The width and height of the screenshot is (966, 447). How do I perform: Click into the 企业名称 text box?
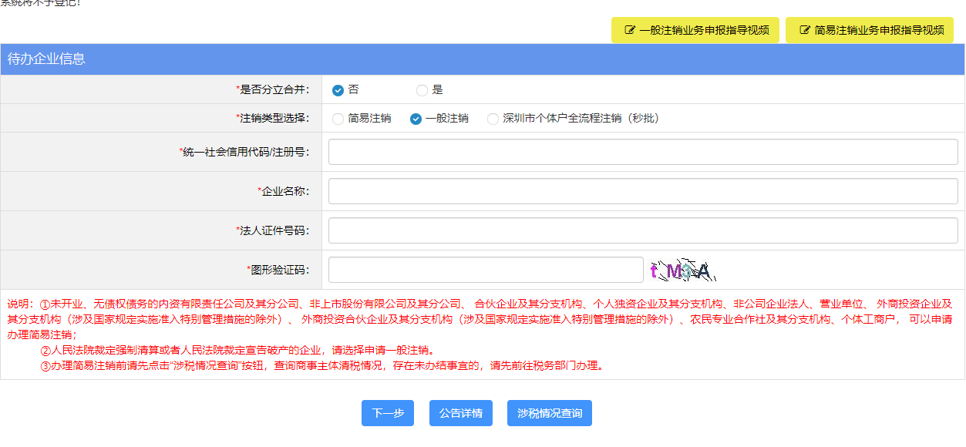pyautogui.click(x=642, y=191)
